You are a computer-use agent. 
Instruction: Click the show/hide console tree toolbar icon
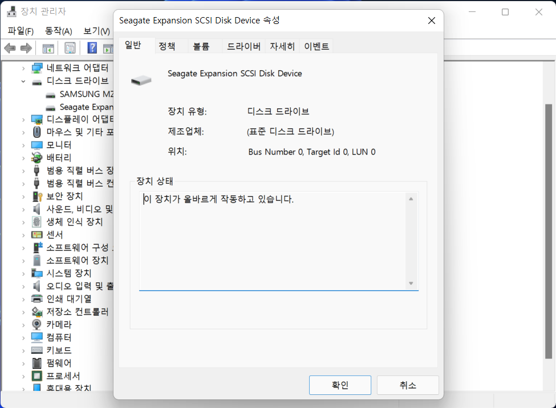click(x=48, y=49)
